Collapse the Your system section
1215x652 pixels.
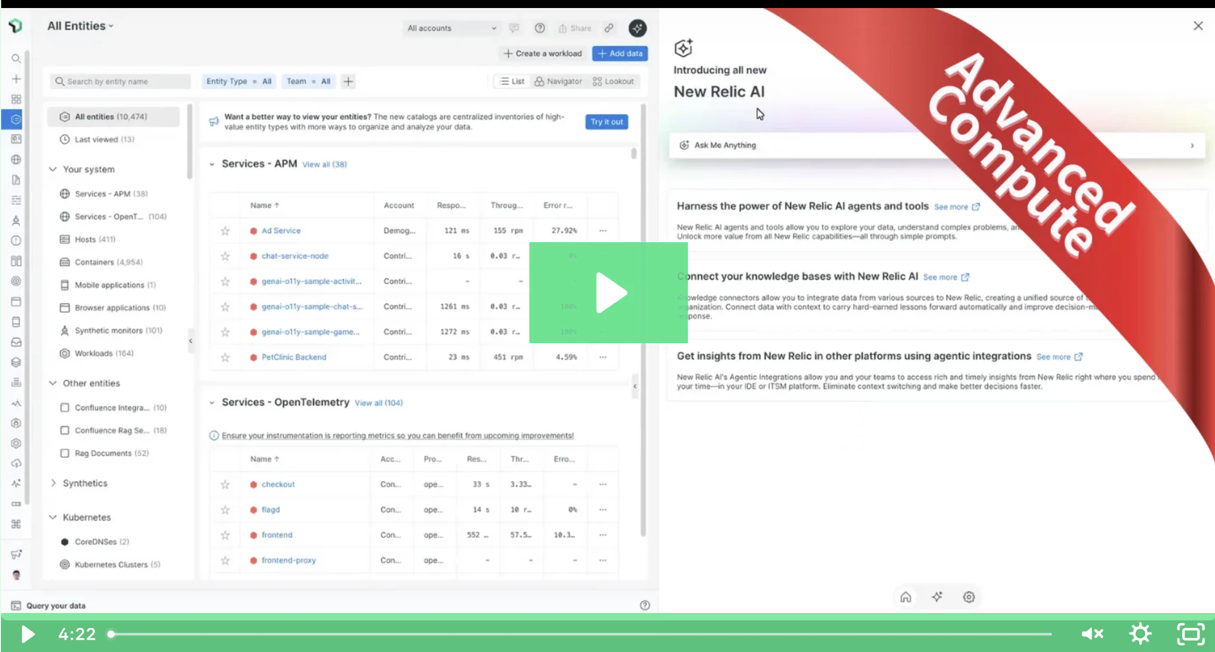click(x=53, y=169)
